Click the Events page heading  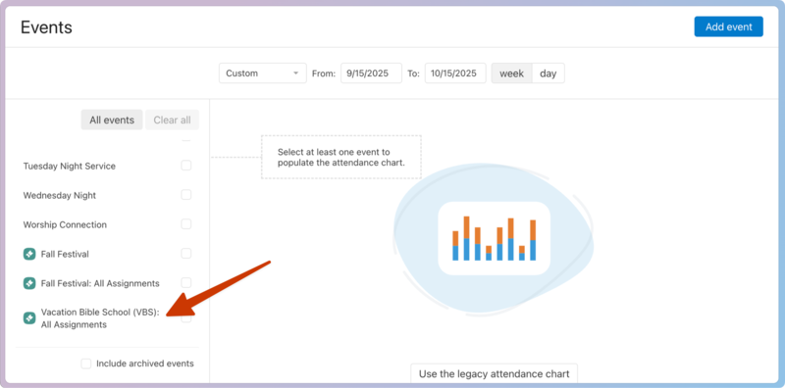point(46,27)
